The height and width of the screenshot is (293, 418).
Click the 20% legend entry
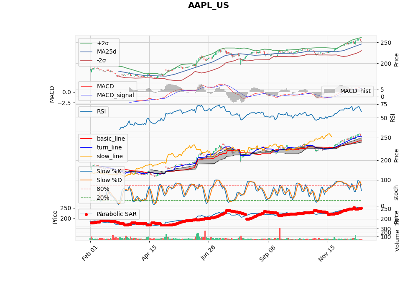click(x=103, y=198)
